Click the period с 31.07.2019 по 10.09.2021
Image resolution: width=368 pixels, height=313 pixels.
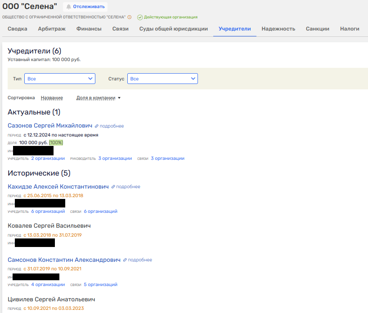(52, 269)
